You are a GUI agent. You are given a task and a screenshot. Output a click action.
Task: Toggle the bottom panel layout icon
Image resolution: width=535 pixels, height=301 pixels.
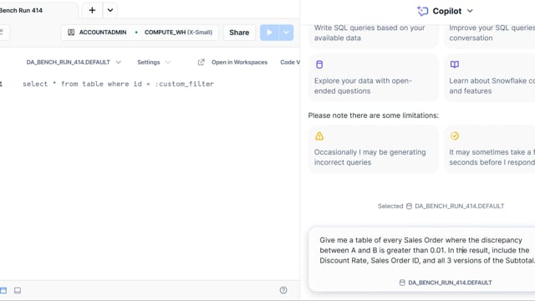[x=18, y=290]
